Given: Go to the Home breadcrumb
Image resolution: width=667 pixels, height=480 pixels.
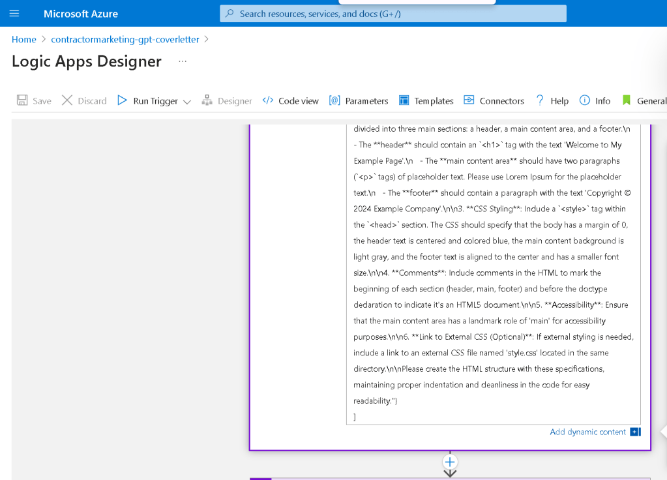Looking at the screenshot, I should pos(24,40).
